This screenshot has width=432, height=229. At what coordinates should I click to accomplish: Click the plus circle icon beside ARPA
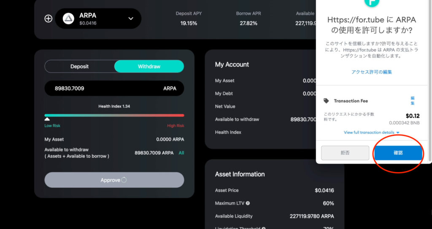pos(49,19)
